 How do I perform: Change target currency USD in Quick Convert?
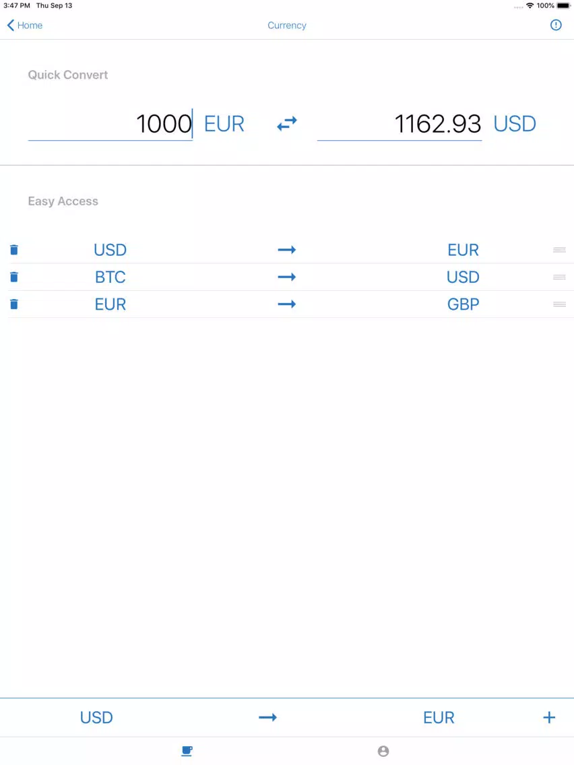pos(515,124)
